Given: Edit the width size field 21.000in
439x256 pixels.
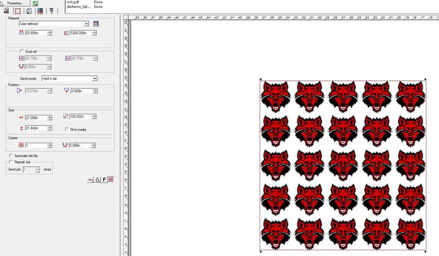Looking at the screenshot, I should (36, 118).
